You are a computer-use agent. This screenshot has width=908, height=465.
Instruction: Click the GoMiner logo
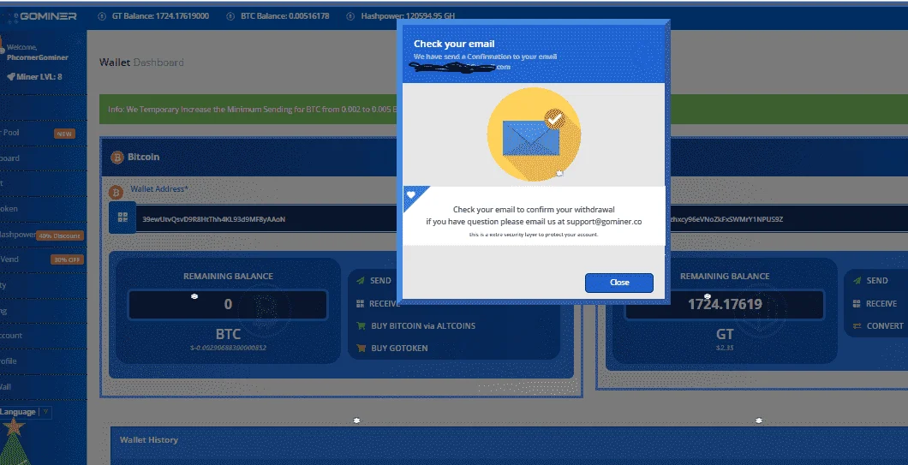click(x=44, y=16)
